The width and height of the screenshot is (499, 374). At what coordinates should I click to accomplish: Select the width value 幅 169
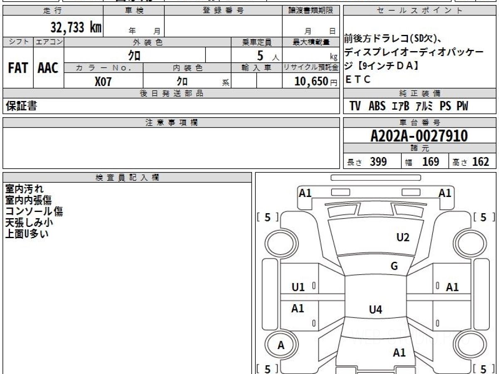click(422, 162)
